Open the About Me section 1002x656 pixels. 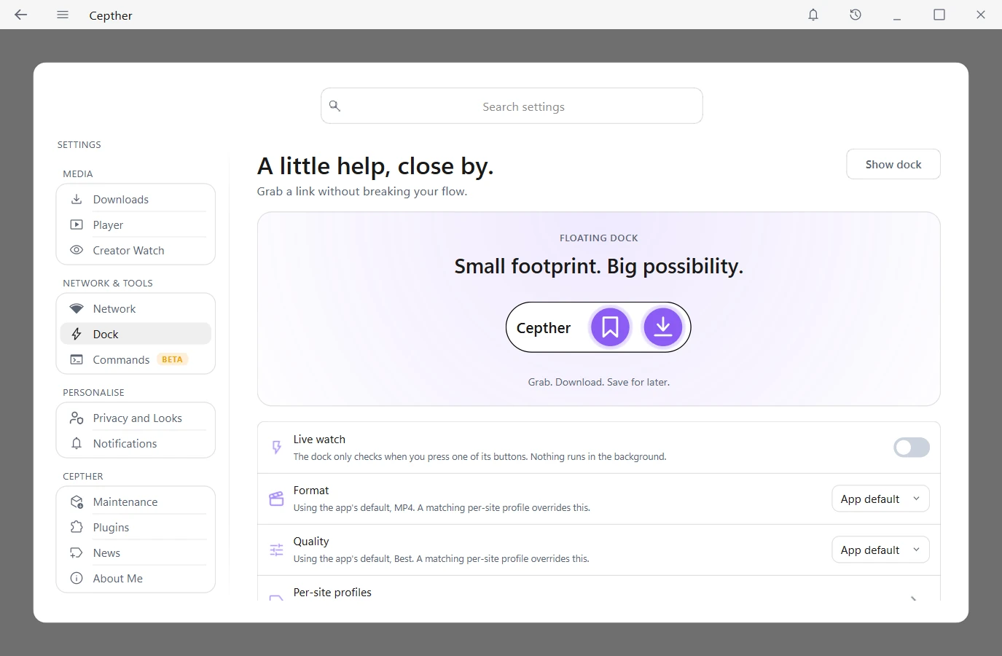pos(136,578)
